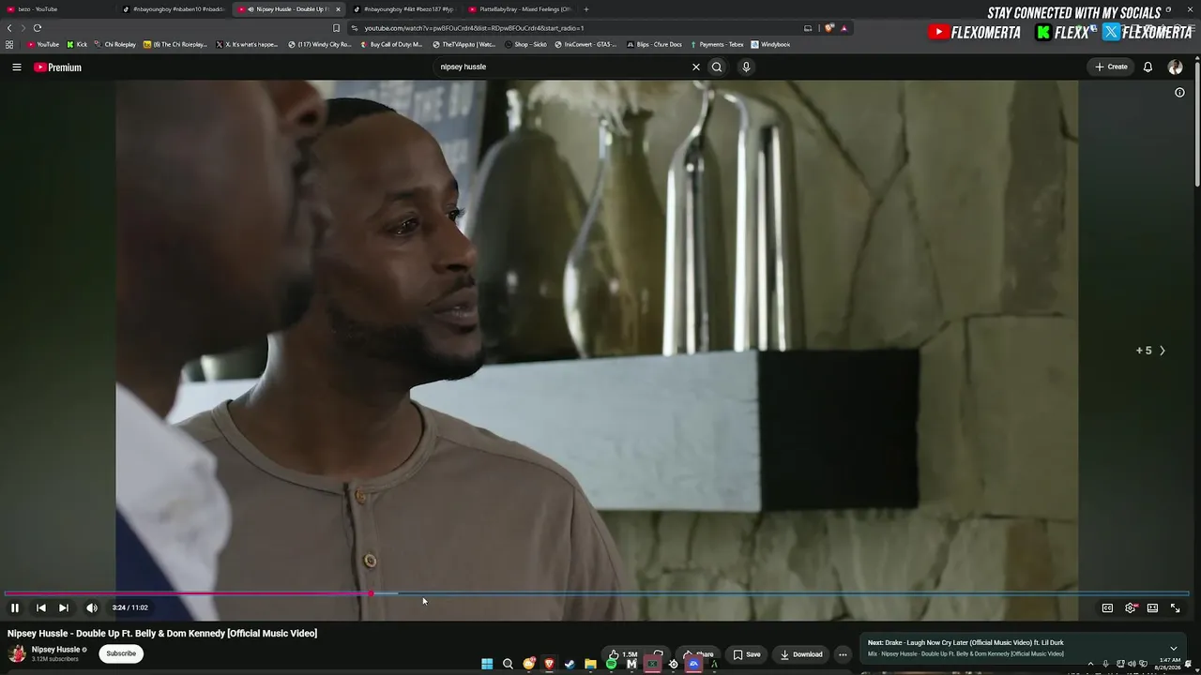Screen dimensions: 1201x675
Task: Download the video
Action: pos(801,654)
